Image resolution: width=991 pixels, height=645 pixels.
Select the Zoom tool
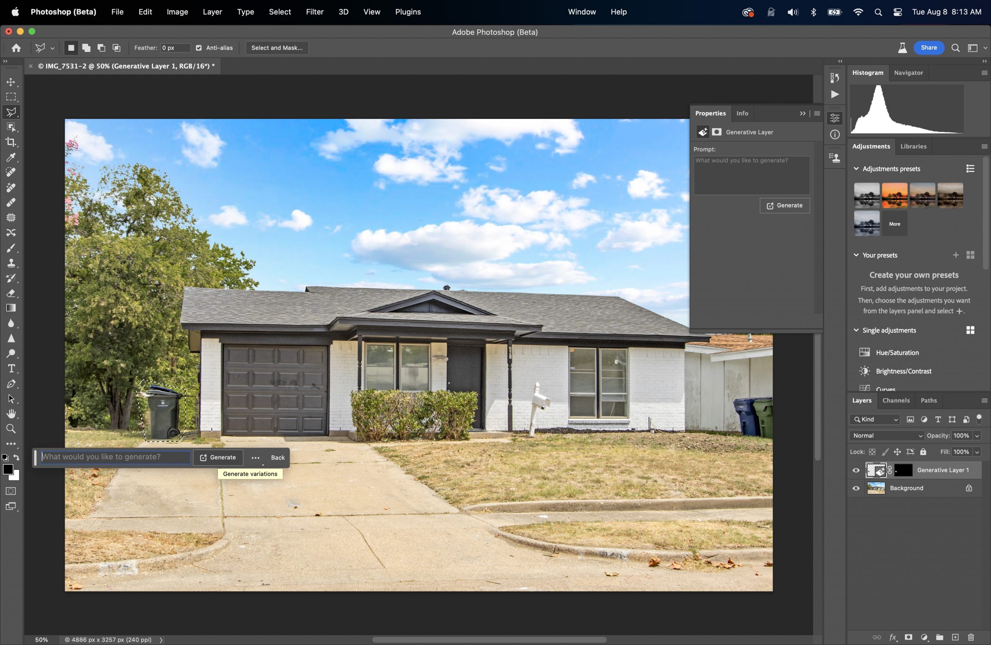(11, 429)
